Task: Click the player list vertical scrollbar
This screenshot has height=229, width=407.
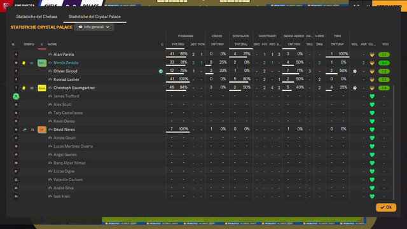Action: coord(394,142)
